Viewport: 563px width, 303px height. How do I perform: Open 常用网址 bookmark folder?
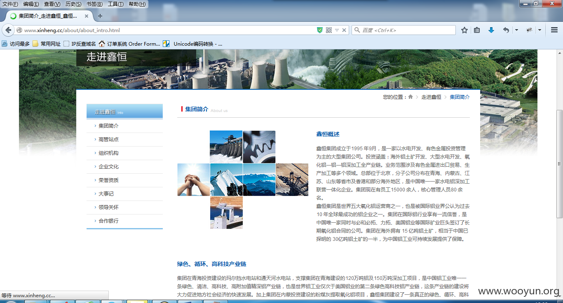(x=47, y=44)
